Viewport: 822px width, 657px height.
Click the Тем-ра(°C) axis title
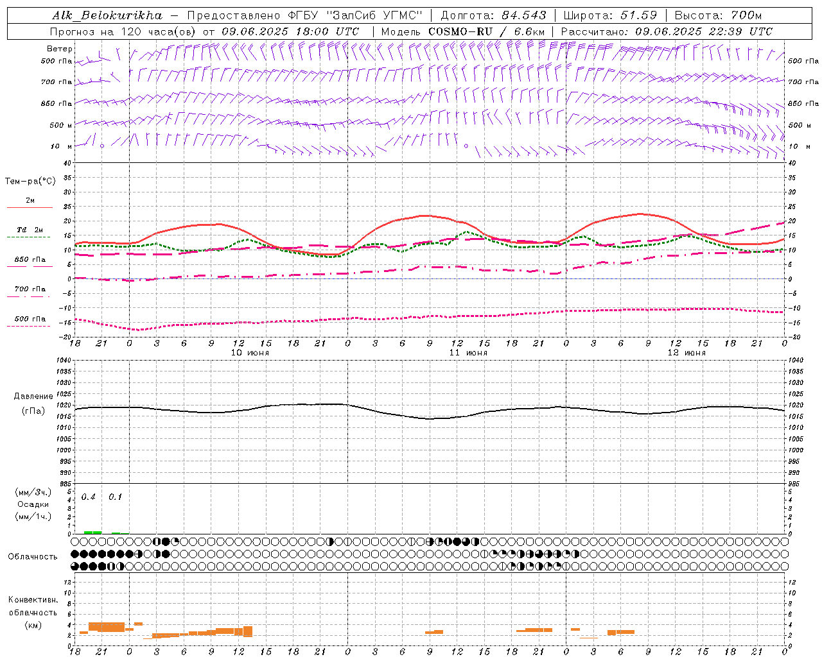30,182
